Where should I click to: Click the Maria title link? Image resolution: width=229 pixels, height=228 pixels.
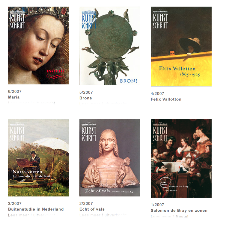(x=14, y=97)
